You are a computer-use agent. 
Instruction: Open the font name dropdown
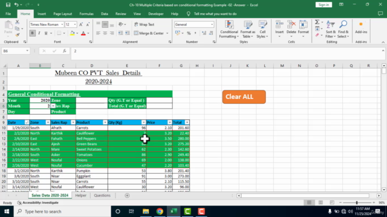62,24
